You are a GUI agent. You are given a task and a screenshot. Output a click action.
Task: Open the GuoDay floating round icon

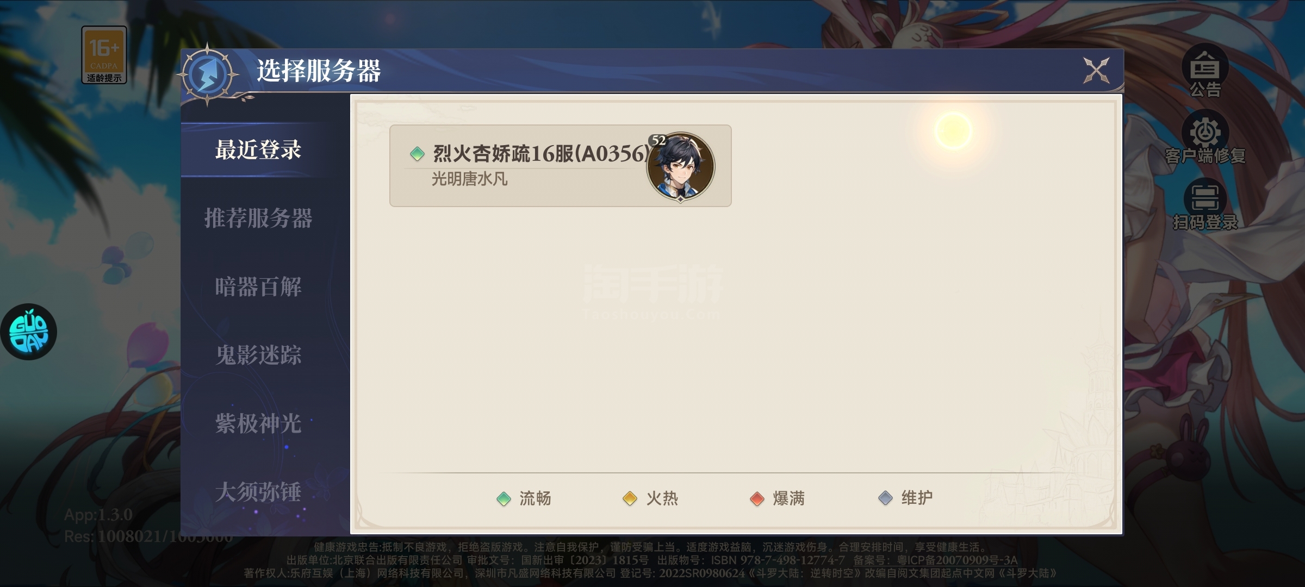[x=29, y=332]
